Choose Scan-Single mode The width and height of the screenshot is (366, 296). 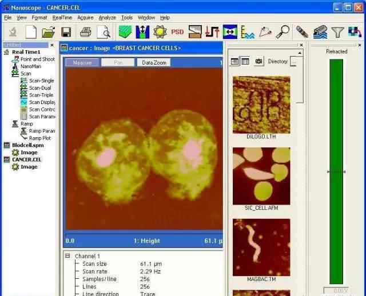42,81
